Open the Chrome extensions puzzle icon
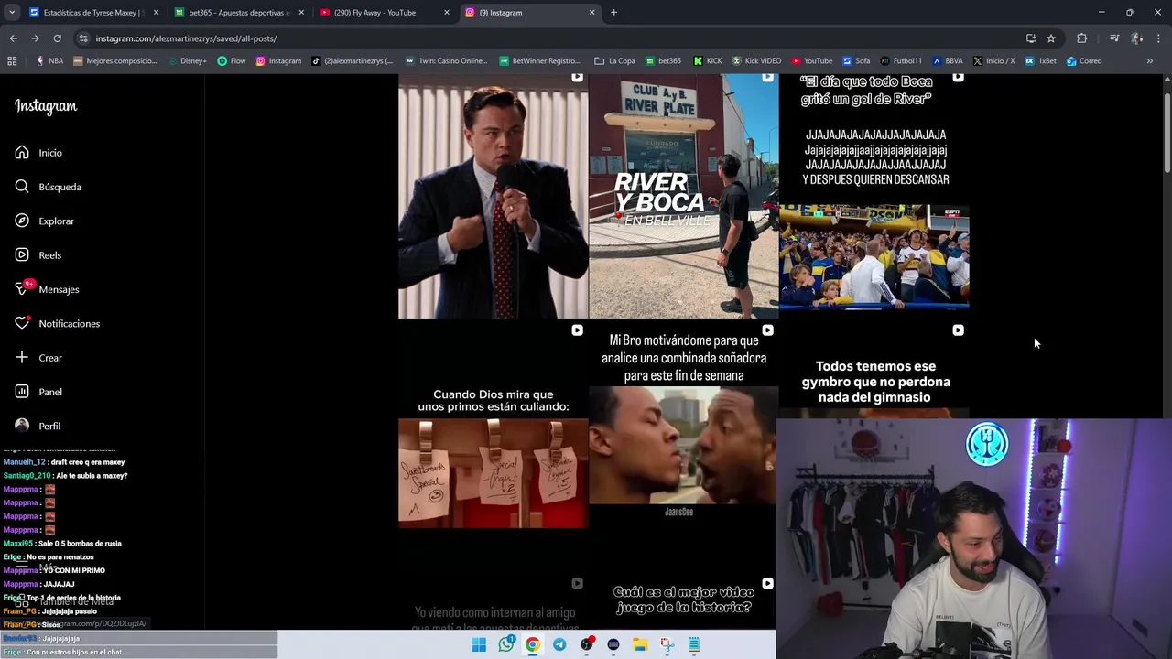 [x=1082, y=38]
